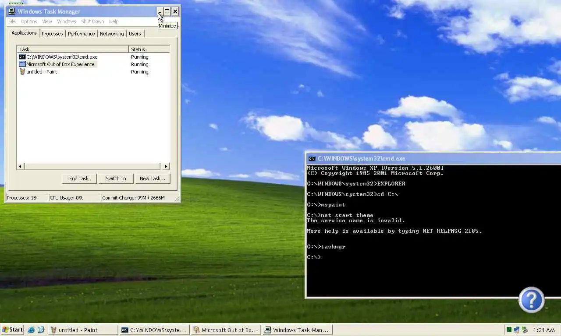Switch to the Users tab

click(135, 34)
